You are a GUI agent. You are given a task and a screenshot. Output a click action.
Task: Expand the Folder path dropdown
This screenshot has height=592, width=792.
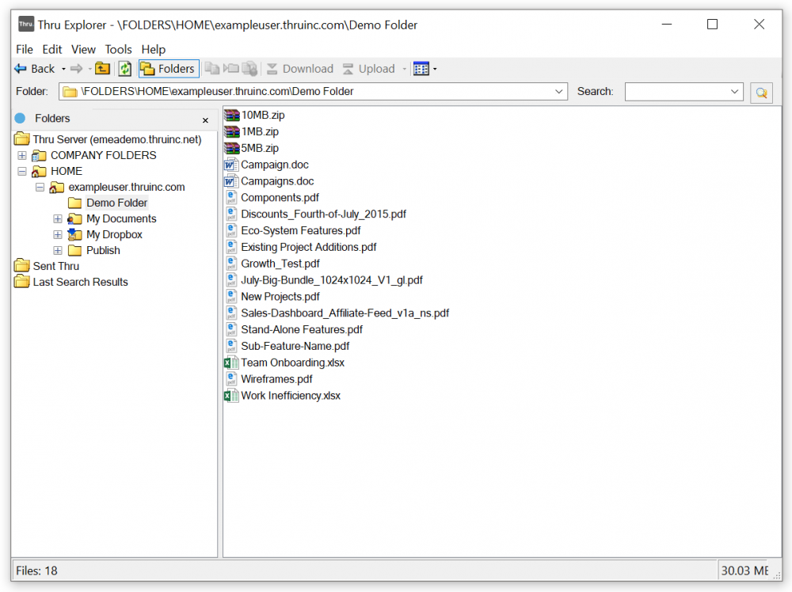click(x=558, y=91)
